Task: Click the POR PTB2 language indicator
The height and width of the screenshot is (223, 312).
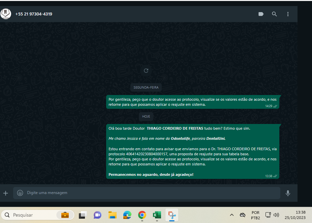Action: pyautogui.click(x=255, y=215)
